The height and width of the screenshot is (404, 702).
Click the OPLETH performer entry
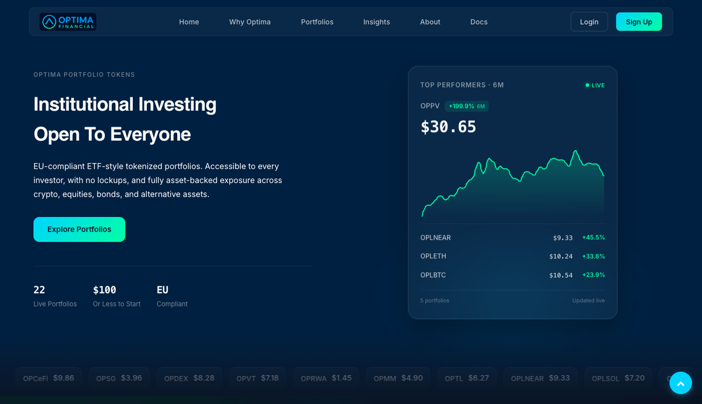point(512,256)
